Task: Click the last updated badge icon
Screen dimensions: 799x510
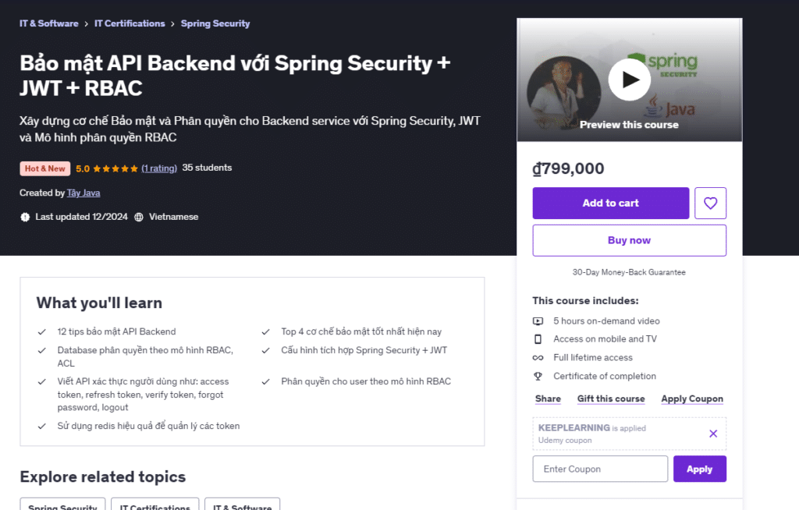Action: (x=25, y=217)
